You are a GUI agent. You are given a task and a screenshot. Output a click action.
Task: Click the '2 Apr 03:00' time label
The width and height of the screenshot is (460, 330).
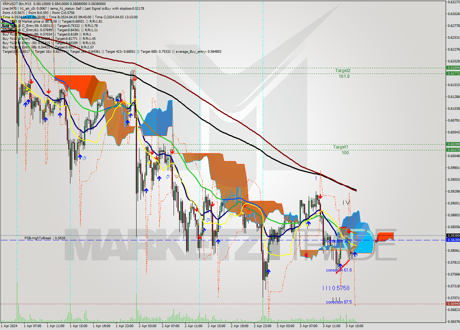pyautogui.click(x=147, y=326)
